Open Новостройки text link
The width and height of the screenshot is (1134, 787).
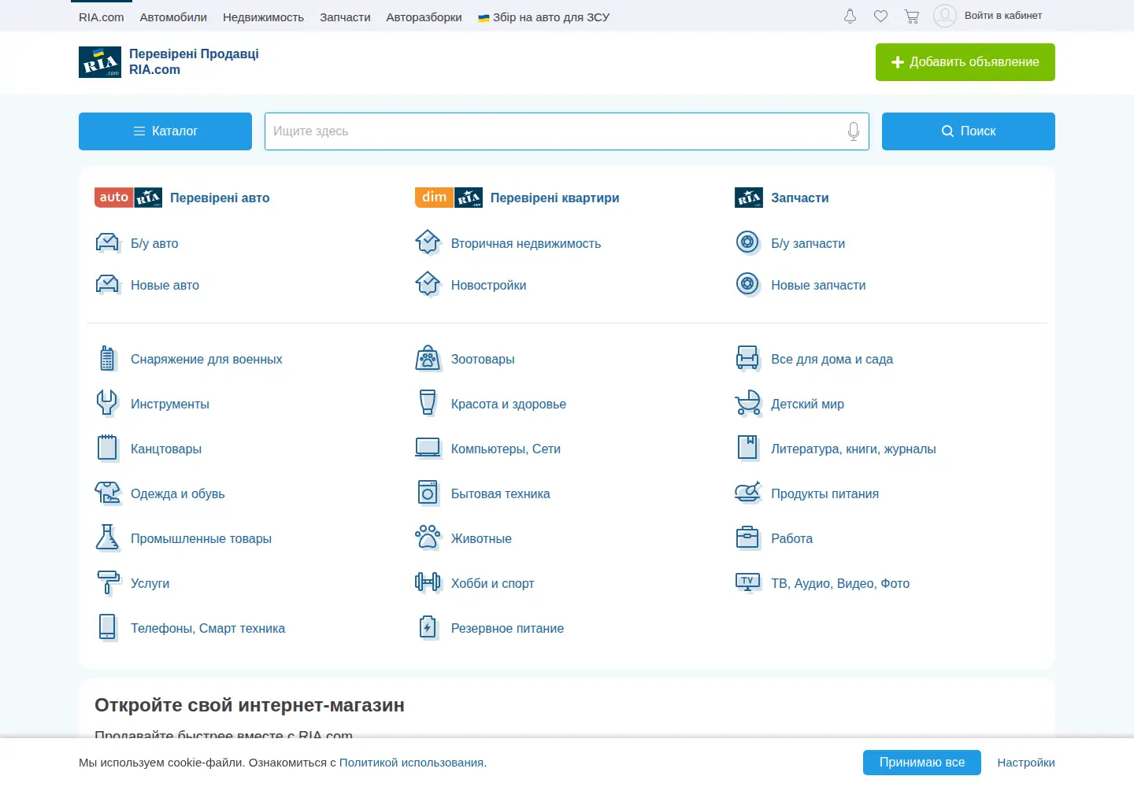[489, 286]
